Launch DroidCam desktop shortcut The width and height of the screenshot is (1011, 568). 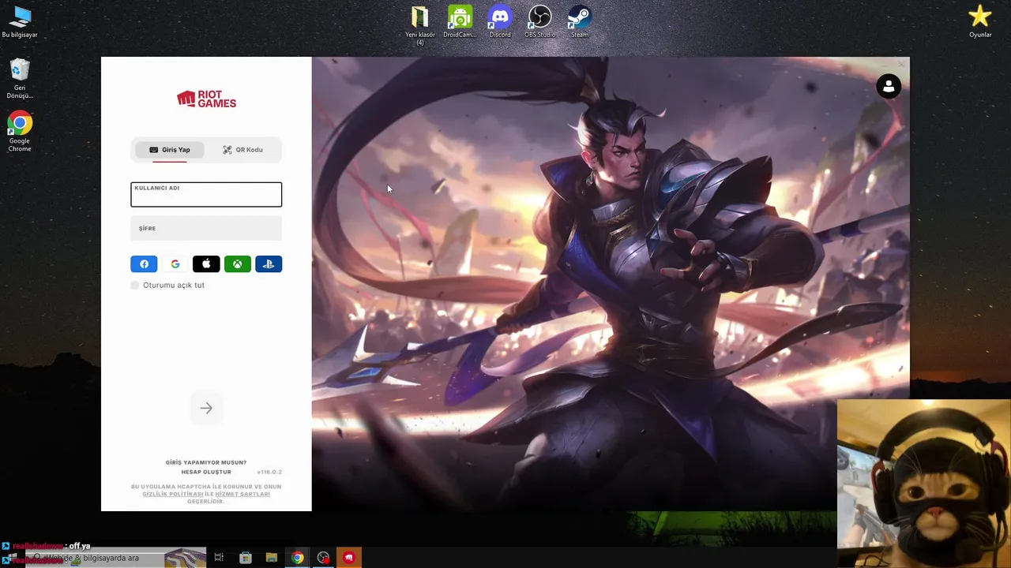[x=460, y=22]
